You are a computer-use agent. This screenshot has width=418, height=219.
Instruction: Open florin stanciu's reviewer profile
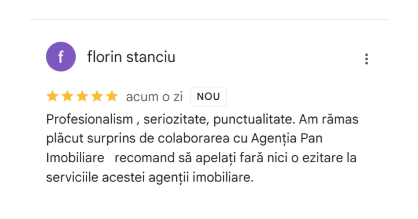pos(131,57)
